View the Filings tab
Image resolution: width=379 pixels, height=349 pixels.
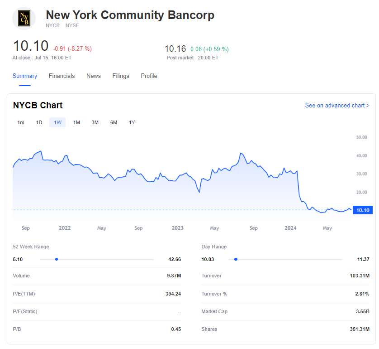(121, 76)
